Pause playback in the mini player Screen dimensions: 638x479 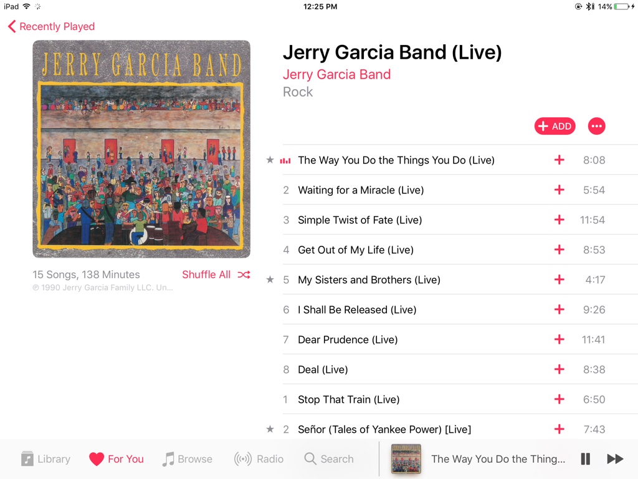pos(585,458)
